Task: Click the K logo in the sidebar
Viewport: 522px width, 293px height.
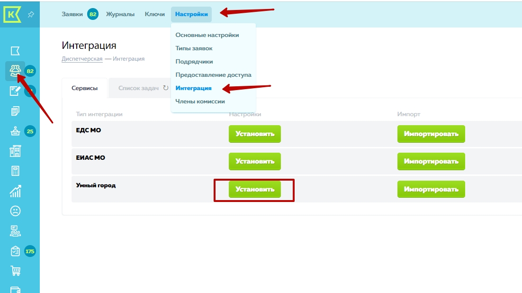Action: 12,14
